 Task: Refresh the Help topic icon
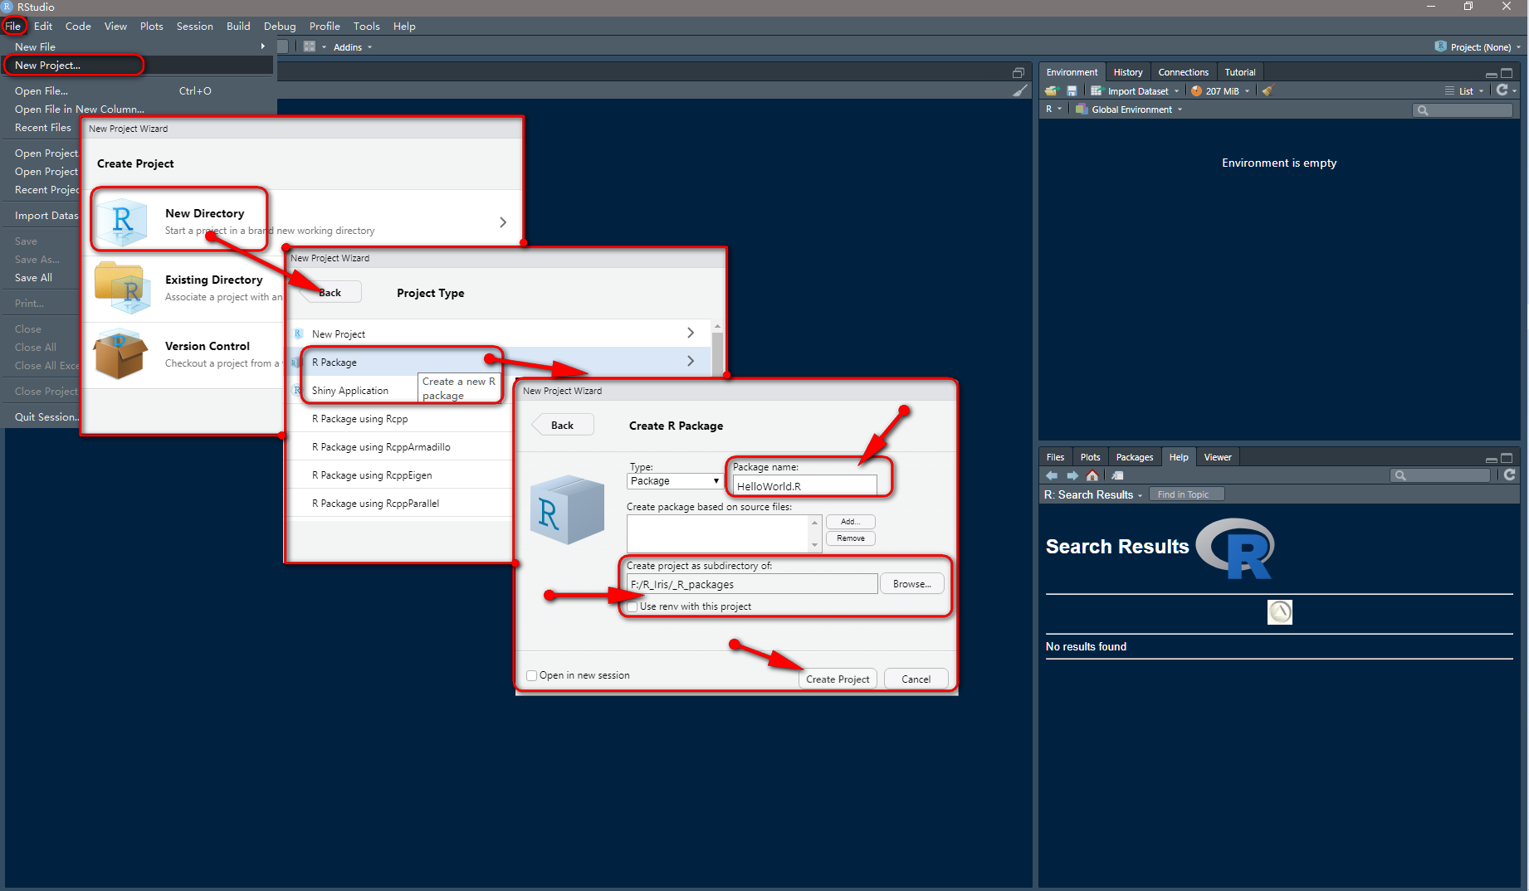[x=1509, y=475]
